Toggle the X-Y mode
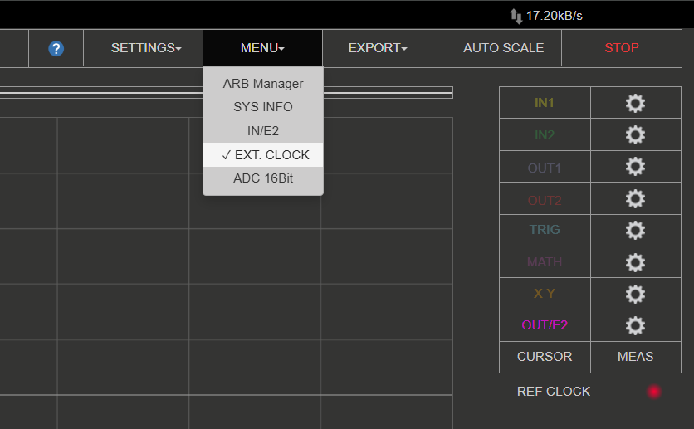 pyautogui.click(x=545, y=294)
